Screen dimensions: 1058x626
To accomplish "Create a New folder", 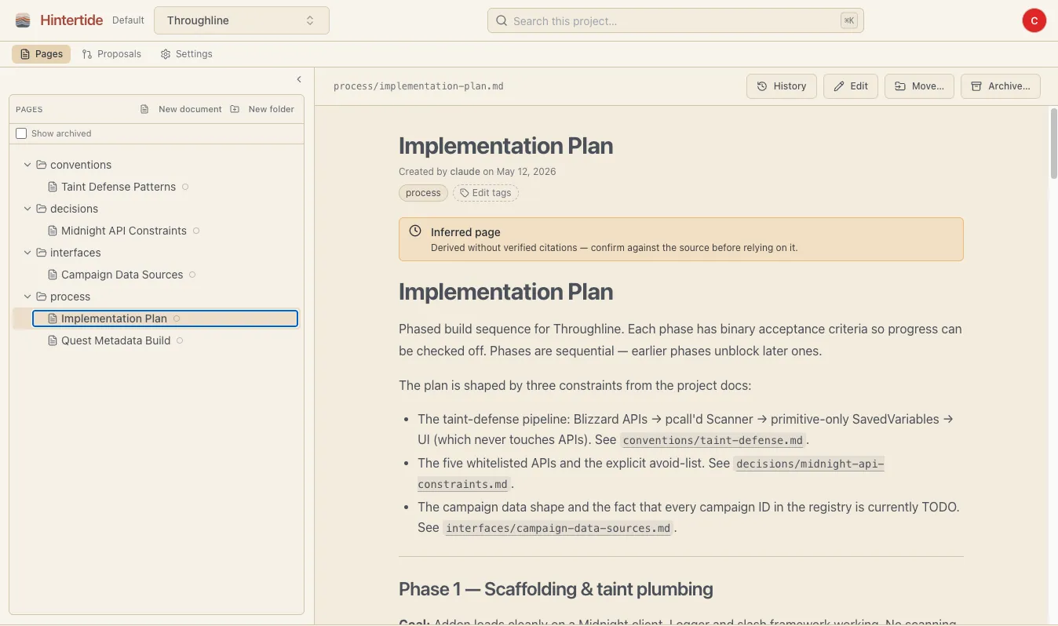I will [x=262, y=109].
